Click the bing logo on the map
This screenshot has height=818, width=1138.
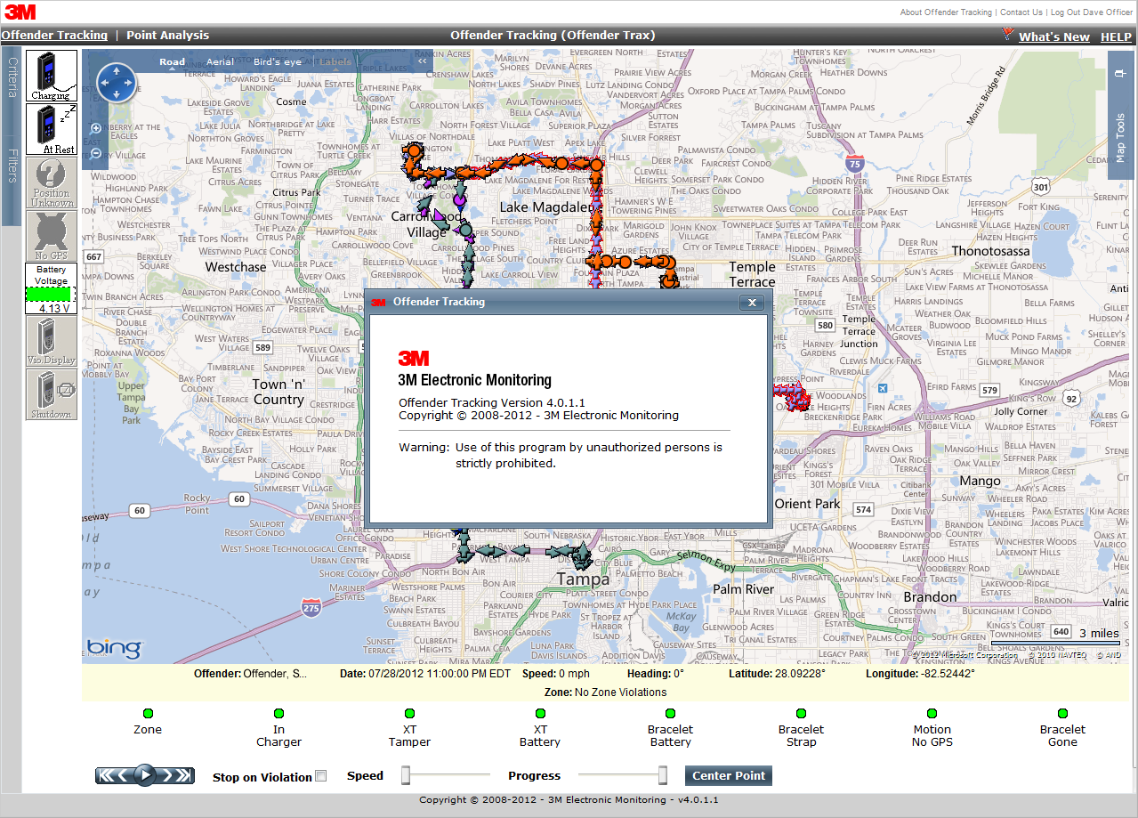click(x=114, y=648)
